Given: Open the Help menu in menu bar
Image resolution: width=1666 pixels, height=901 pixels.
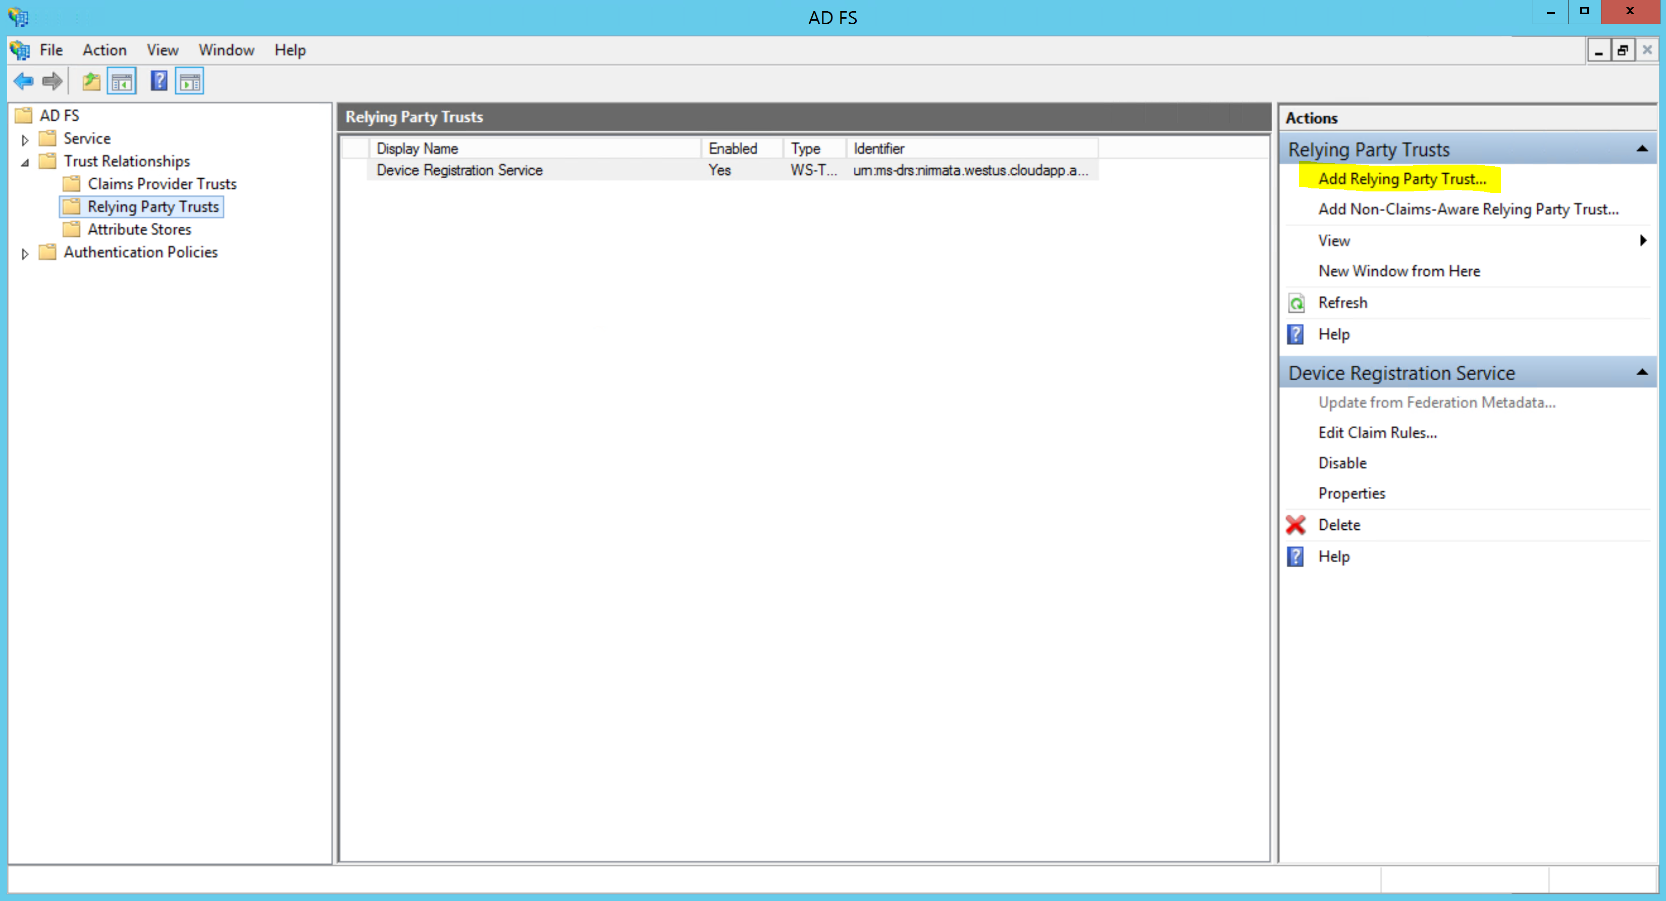Looking at the screenshot, I should pos(290,50).
